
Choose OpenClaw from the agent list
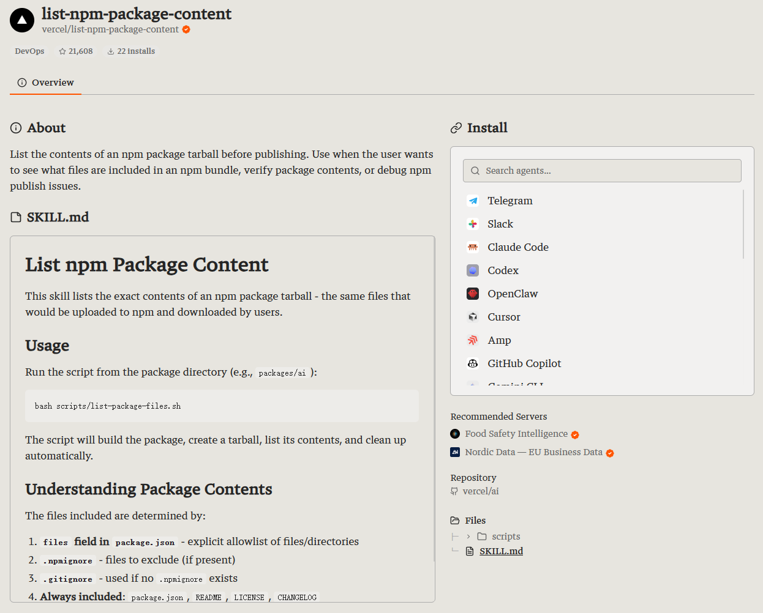point(513,294)
